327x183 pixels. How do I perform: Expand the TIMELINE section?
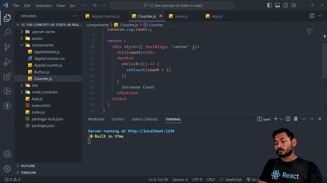coord(49,172)
